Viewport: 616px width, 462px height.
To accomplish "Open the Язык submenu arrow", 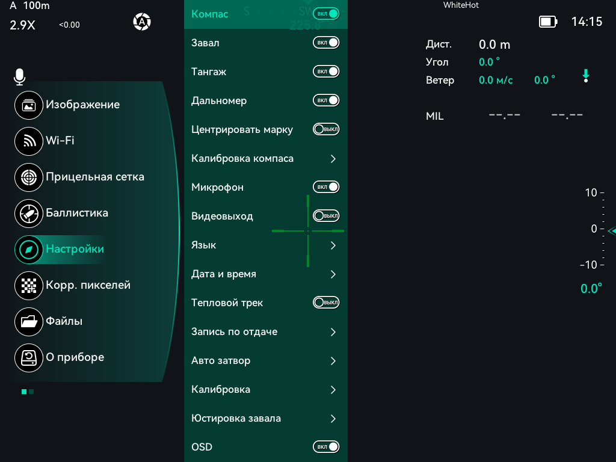I will tap(333, 245).
